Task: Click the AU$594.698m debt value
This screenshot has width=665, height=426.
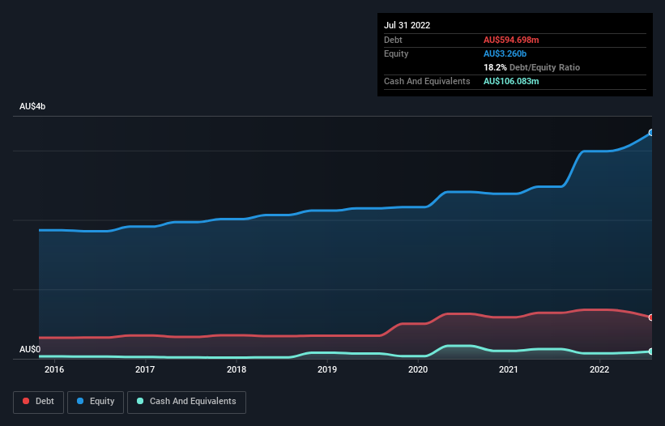Action: pos(511,40)
